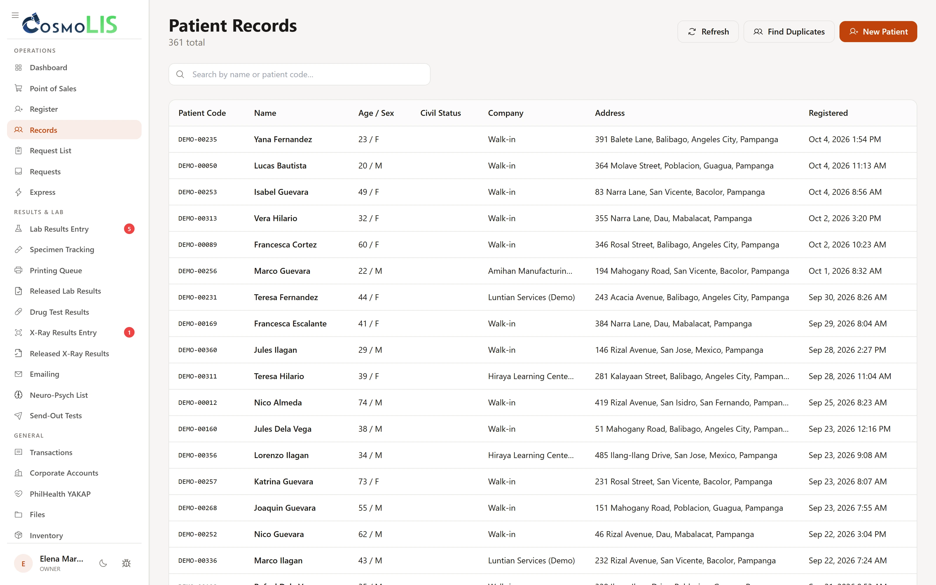Click the Requests inbox icon
The height and width of the screenshot is (585, 936).
[18, 171]
